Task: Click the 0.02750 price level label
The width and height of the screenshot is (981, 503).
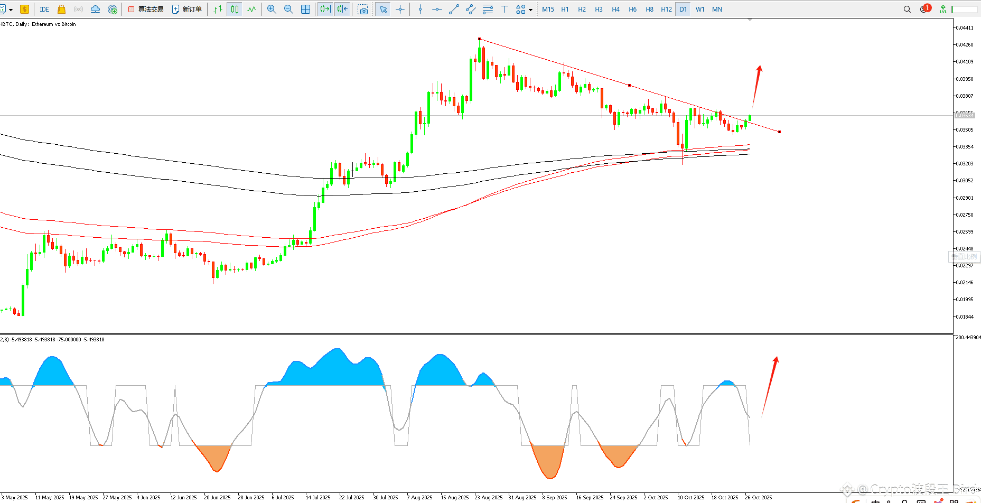Action: 965,215
